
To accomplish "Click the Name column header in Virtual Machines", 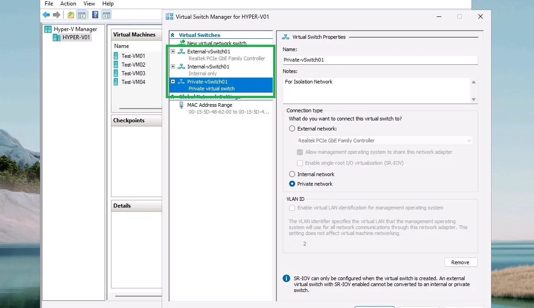I will coord(122,46).
